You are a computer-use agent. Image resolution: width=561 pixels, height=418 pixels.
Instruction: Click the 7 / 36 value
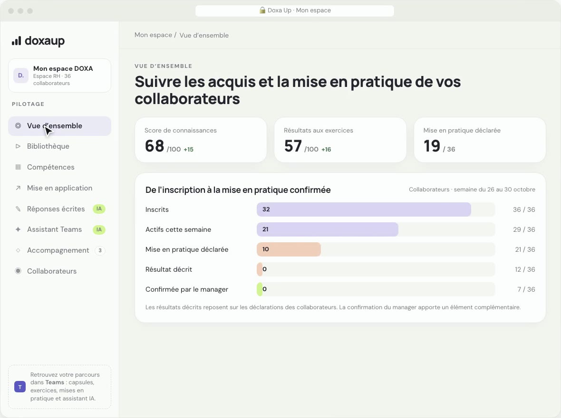(526, 289)
